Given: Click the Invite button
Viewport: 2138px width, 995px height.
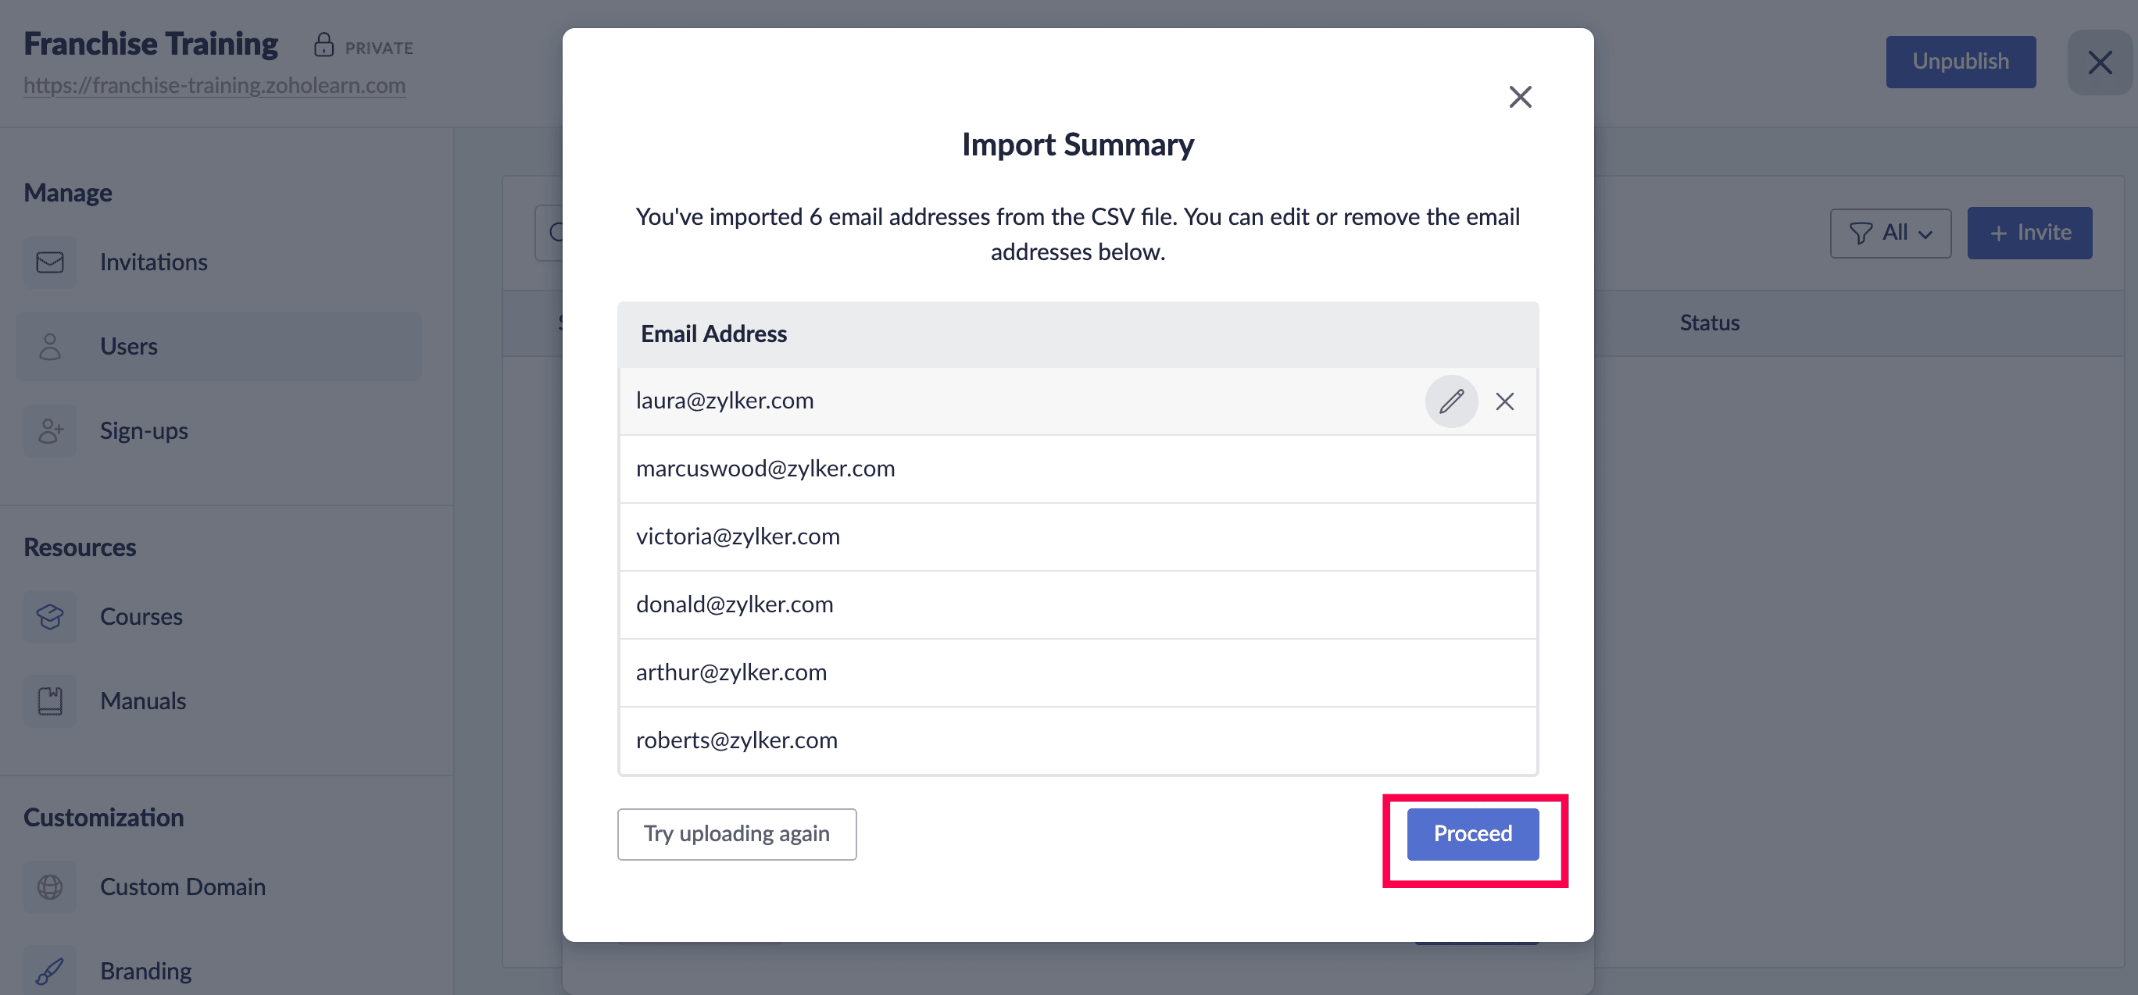Looking at the screenshot, I should (x=2029, y=234).
